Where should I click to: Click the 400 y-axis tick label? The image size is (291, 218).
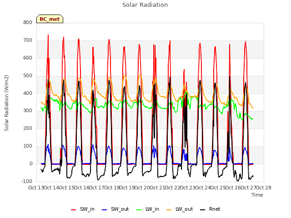tap(28, 93)
